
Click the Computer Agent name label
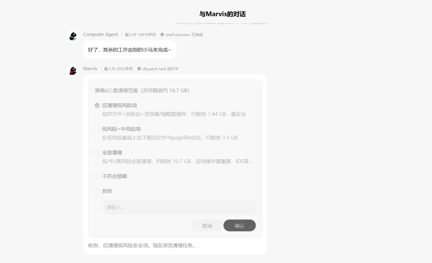pyautogui.click(x=100, y=35)
